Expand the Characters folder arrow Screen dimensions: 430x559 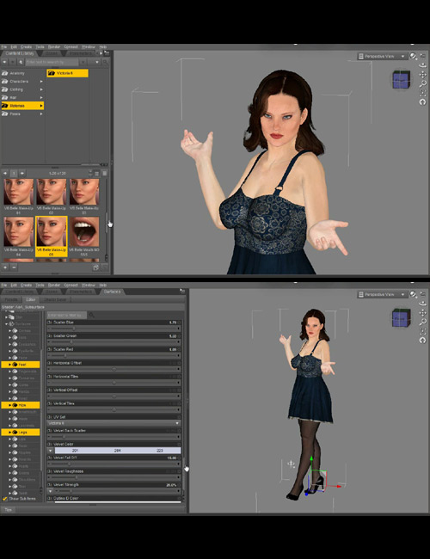pyautogui.click(x=41, y=82)
